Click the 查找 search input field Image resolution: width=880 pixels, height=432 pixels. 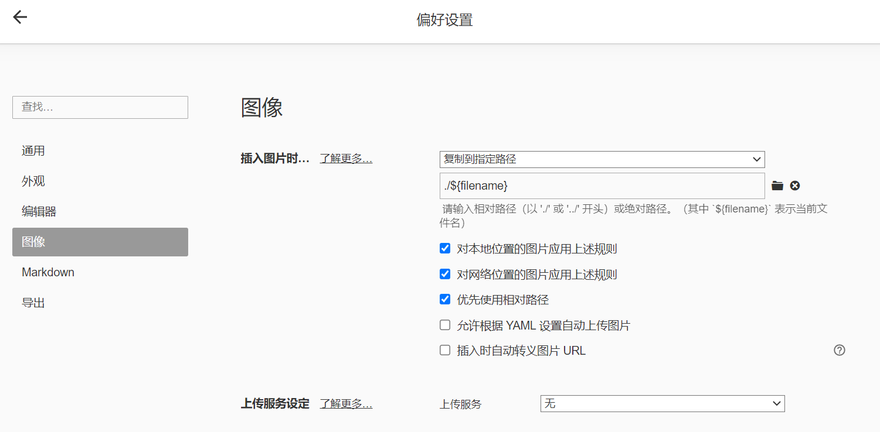tap(100, 107)
